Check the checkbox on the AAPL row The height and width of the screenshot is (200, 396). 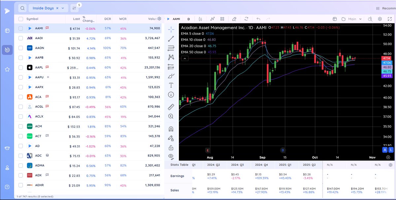point(20,67)
